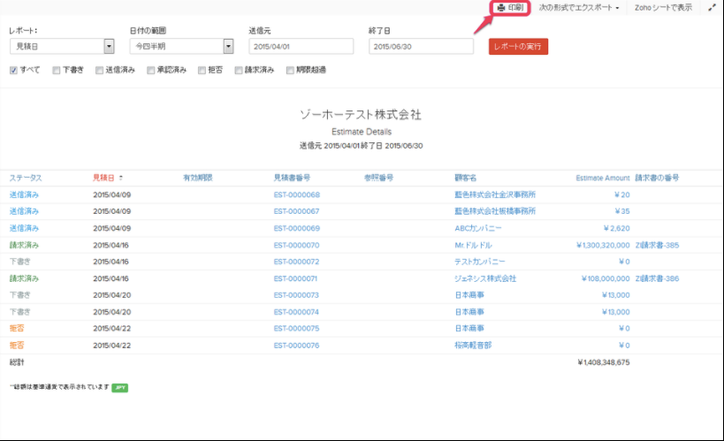Click the green JPY currency badge
This screenshot has height=441, width=724.
(119, 387)
